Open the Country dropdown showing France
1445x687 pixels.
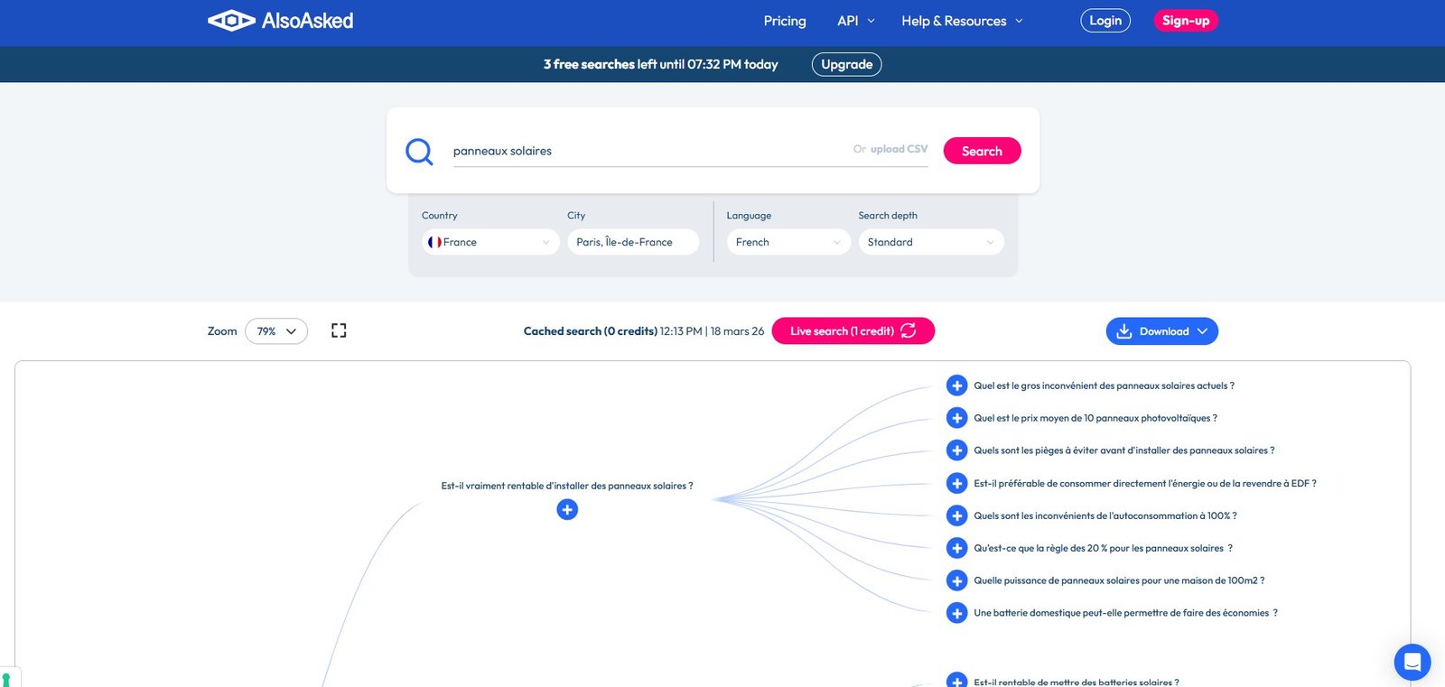click(x=490, y=242)
